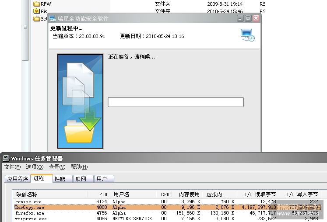Open the 查看(V) menu in Task Manager
This screenshot has width=327, height=222.
pos(57,167)
